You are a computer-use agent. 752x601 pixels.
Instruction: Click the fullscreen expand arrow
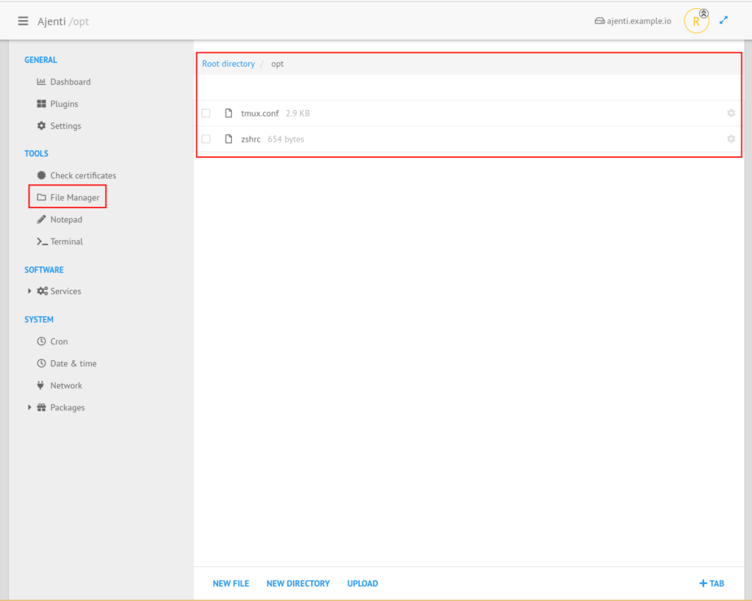coord(724,21)
